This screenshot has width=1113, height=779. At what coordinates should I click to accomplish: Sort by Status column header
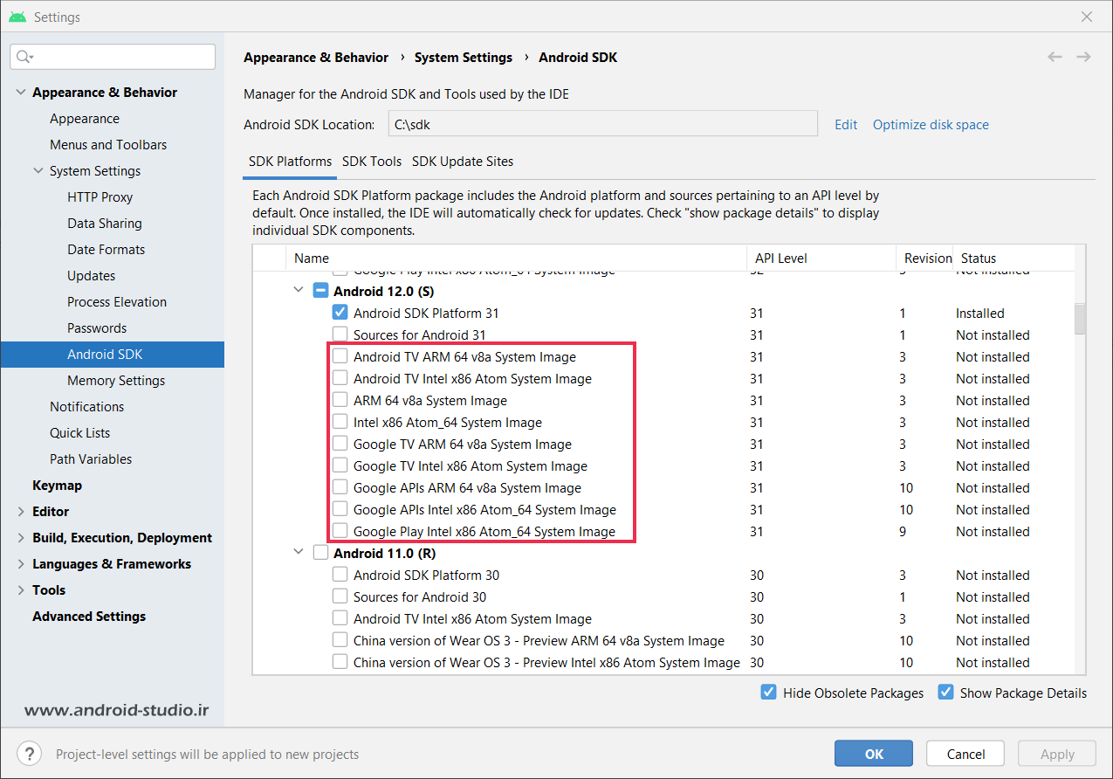[1013, 259]
